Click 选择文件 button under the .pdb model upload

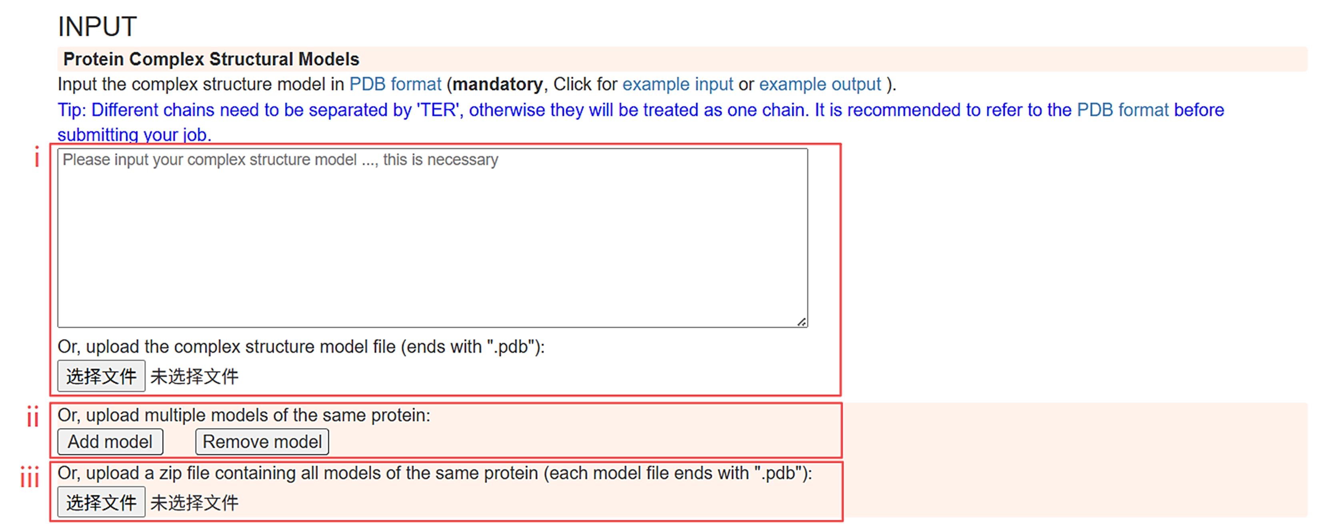(101, 376)
